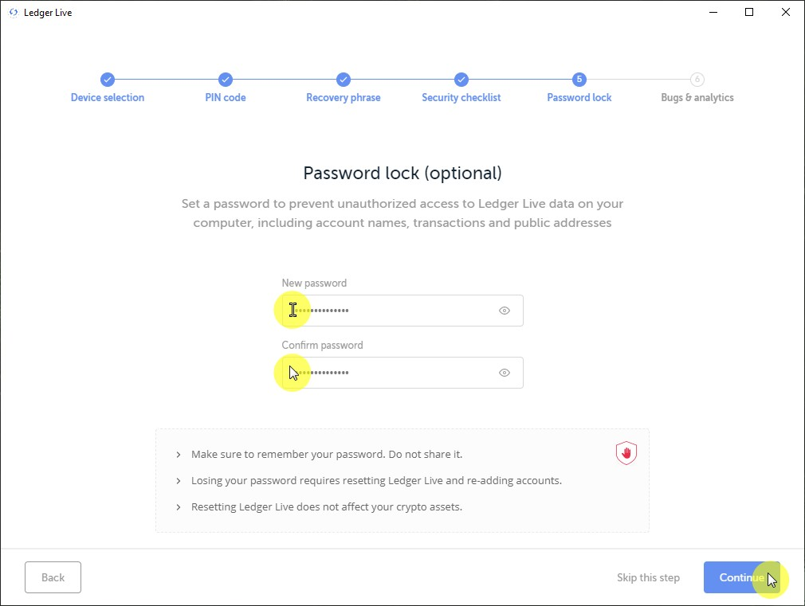Select the Security checklist step label
805x606 pixels.
pyautogui.click(x=461, y=98)
